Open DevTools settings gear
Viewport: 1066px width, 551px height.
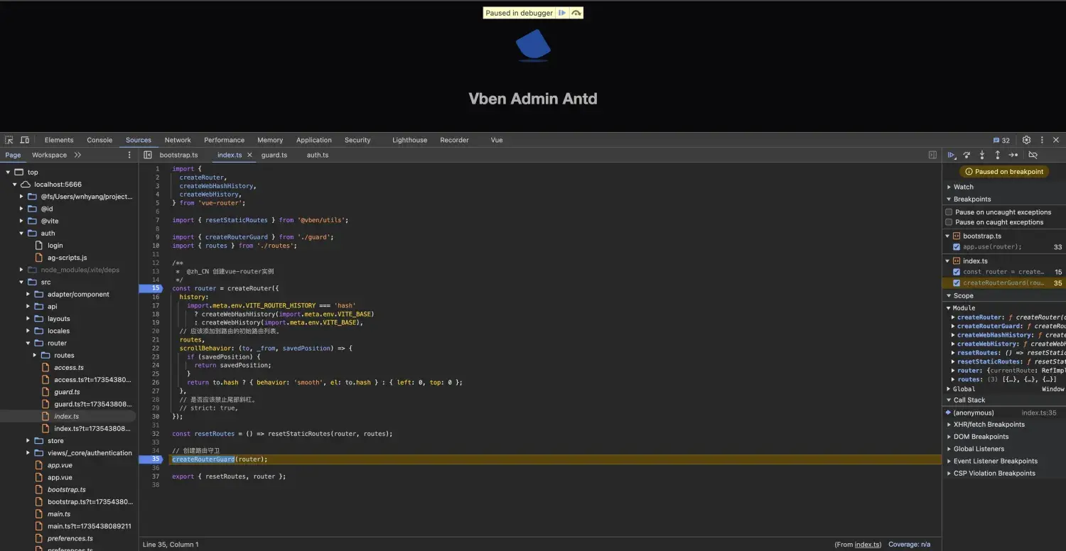tap(1026, 140)
